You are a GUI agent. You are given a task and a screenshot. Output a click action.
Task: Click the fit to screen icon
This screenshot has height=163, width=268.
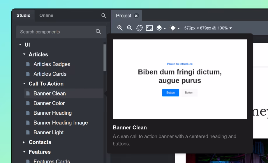149,28
